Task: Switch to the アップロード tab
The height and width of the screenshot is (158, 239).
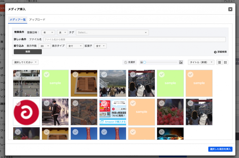Action: click(x=37, y=20)
